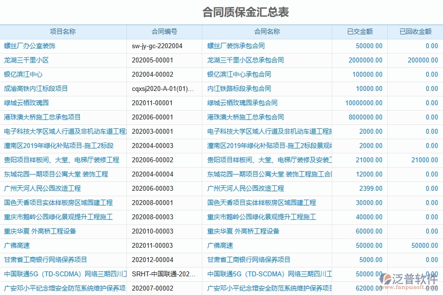Screen dimensions: 443x295
Task: Open the 国色天香项目实体样板房区域园建工程 link
Action: pos(58,203)
